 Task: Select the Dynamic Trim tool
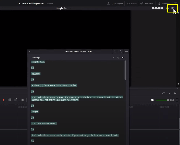point(16,100)
